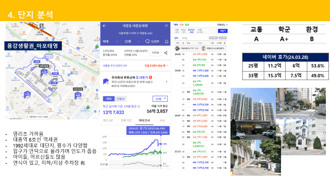Switch to the 매매/전세 chart tab
330x186 pixels.
pyautogui.click(x=144, y=120)
